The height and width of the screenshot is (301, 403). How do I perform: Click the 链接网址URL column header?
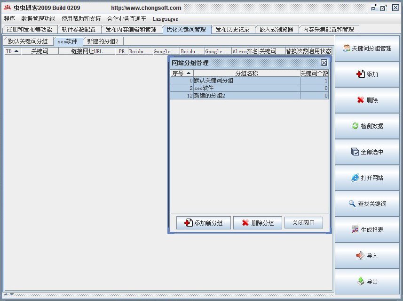click(x=87, y=51)
